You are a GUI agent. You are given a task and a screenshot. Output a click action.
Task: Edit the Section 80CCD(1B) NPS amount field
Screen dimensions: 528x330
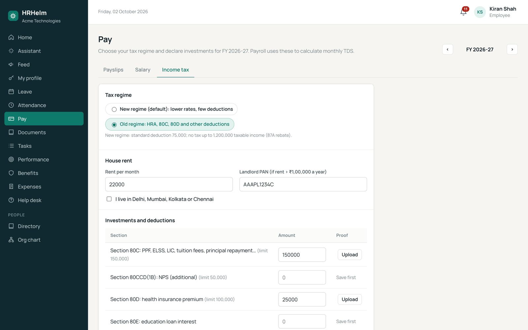pyautogui.click(x=302, y=278)
